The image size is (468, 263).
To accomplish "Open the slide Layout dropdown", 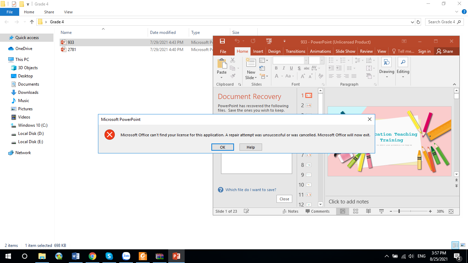I will point(263,60).
